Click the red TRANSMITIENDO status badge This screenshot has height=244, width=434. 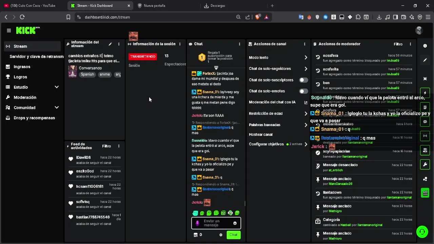[143, 57]
